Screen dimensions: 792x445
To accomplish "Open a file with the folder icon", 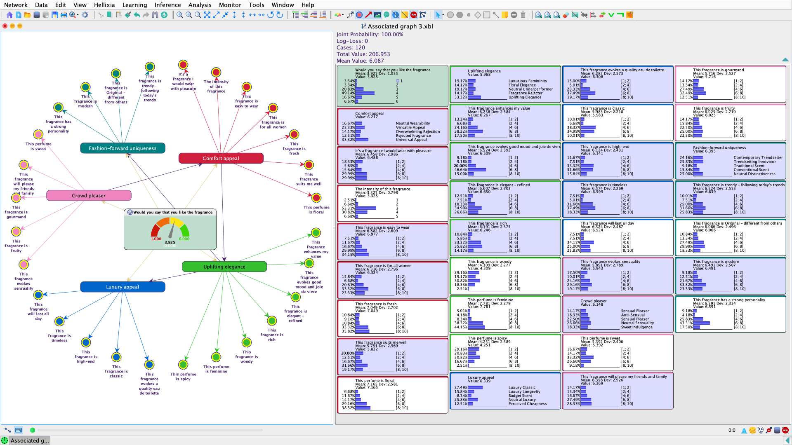I will tap(28, 15).
